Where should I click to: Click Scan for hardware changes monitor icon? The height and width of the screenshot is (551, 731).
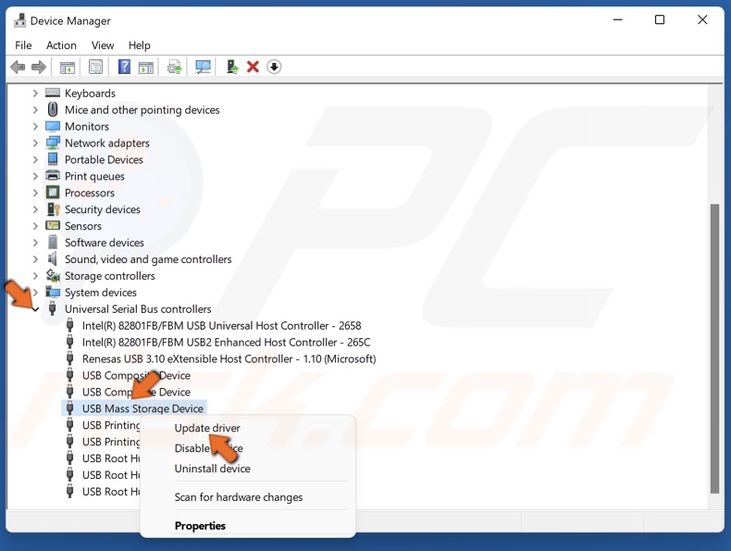(203, 68)
